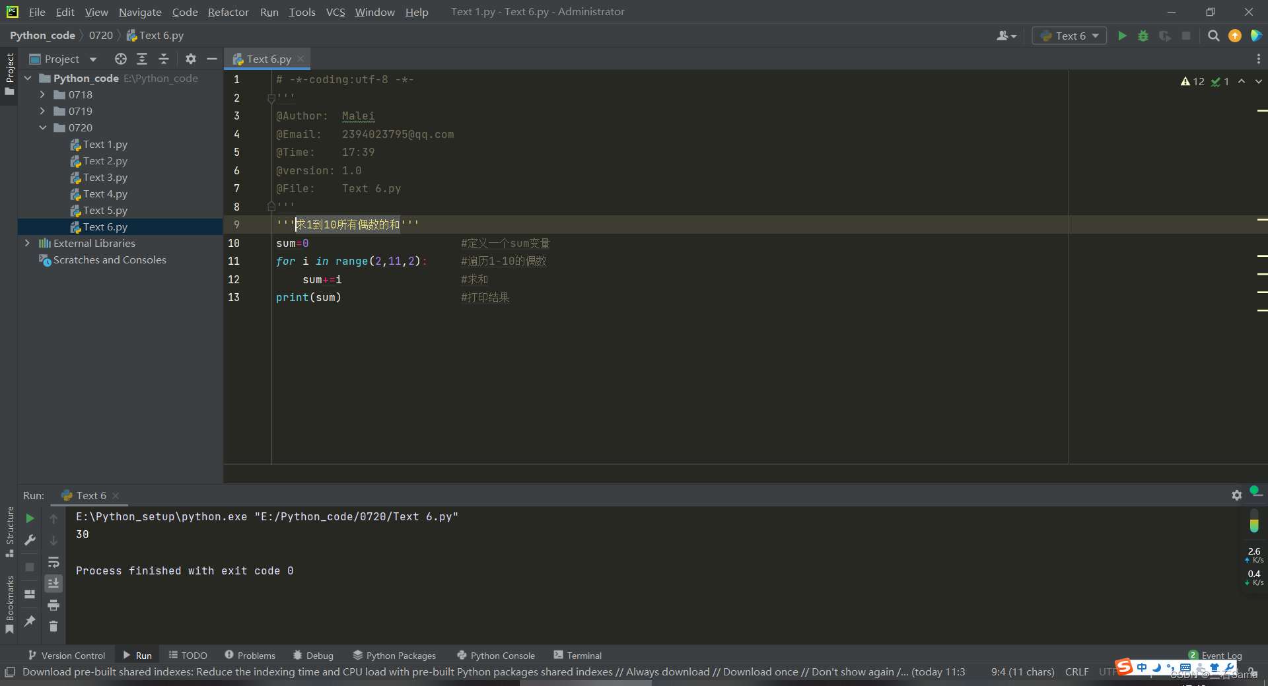Open Python Packages tool window
Image resolution: width=1268 pixels, height=686 pixels.
[394, 655]
